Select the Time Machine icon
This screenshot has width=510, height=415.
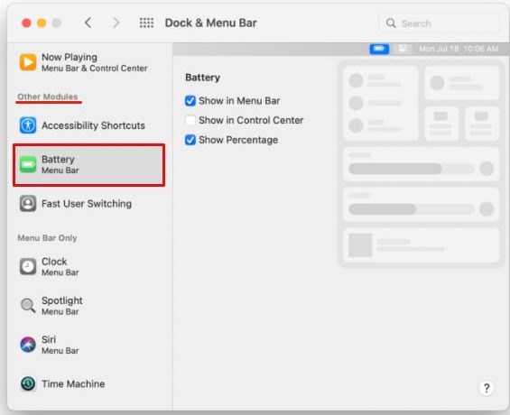point(28,383)
